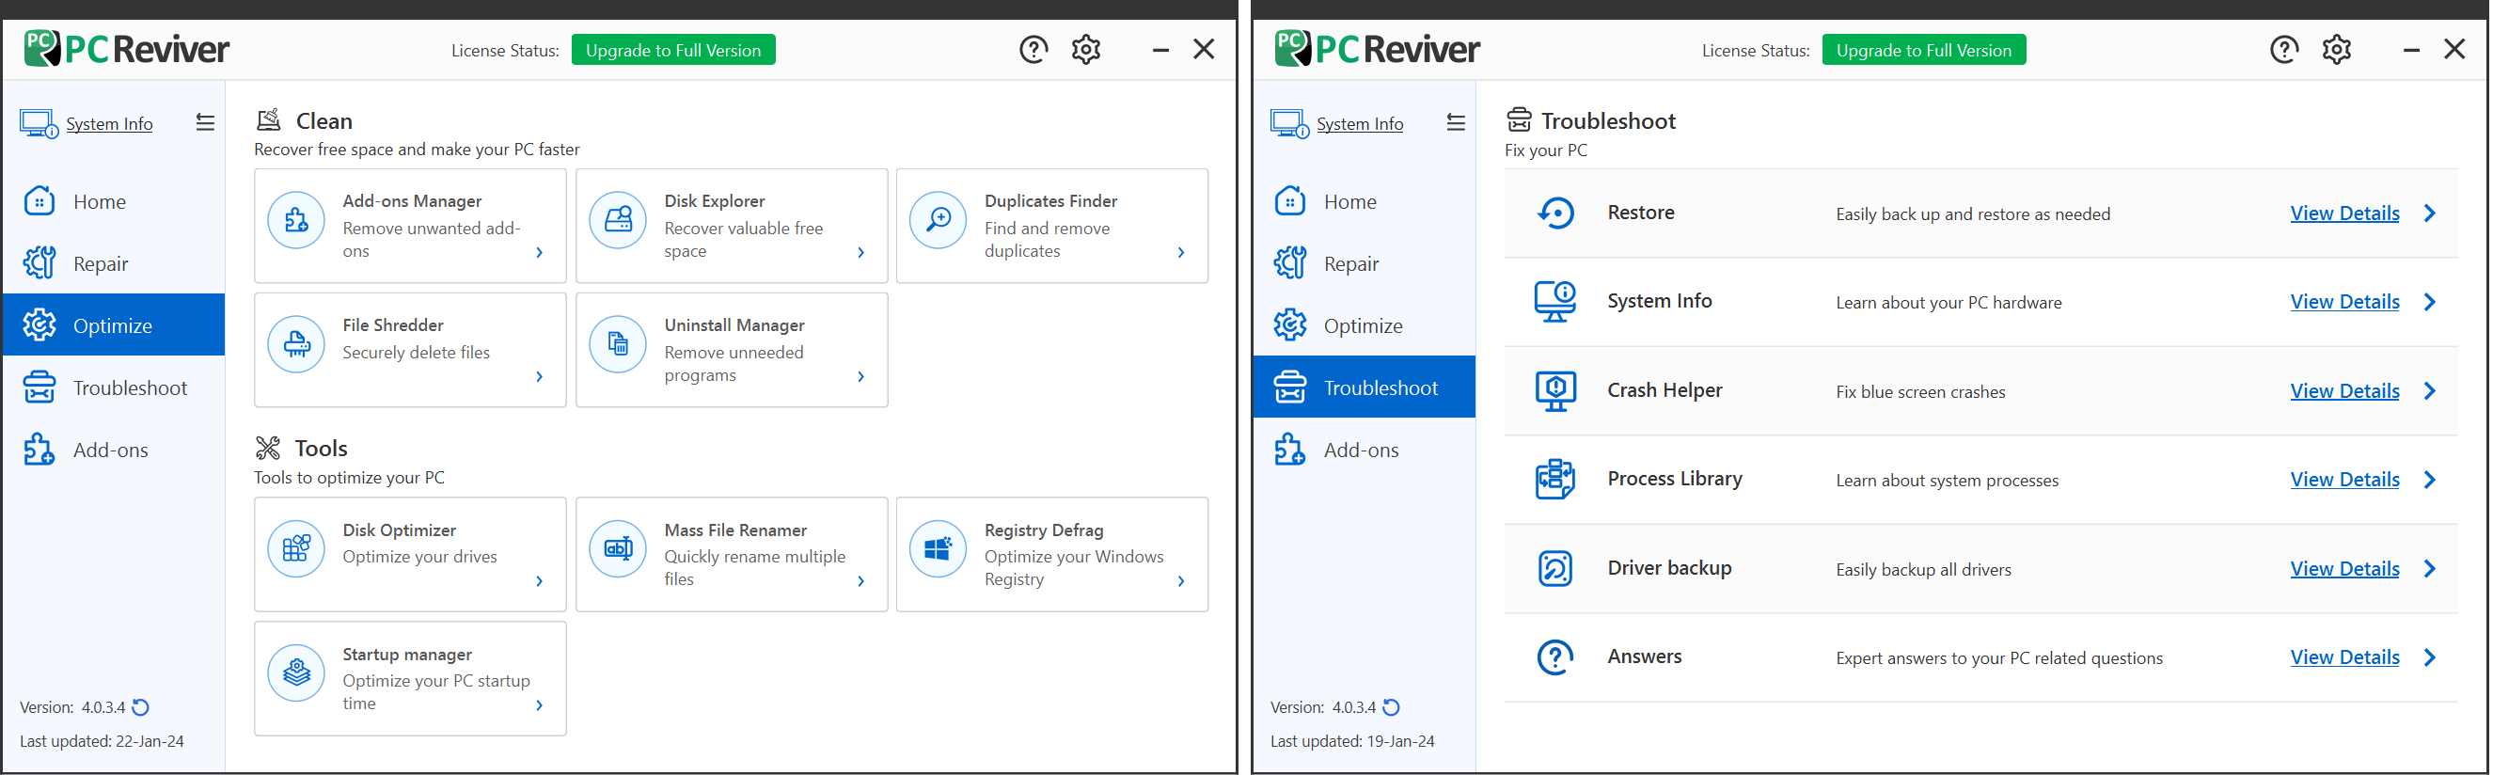The height and width of the screenshot is (775, 2493).
Task: Click Startup manager icon
Action: coord(296,672)
